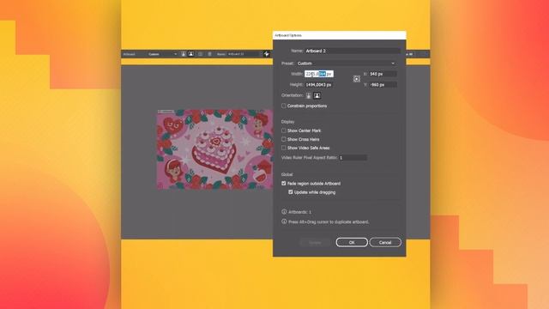Click the Height input field
The width and height of the screenshot is (549, 309).
(x=319, y=85)
